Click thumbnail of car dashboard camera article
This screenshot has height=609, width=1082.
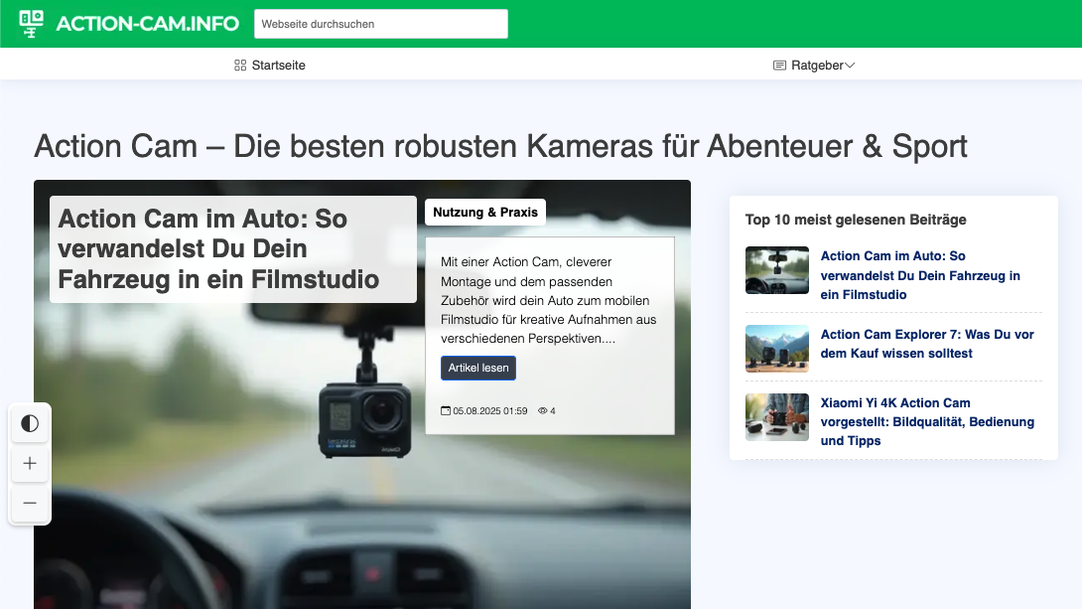(x=776, y=270)
